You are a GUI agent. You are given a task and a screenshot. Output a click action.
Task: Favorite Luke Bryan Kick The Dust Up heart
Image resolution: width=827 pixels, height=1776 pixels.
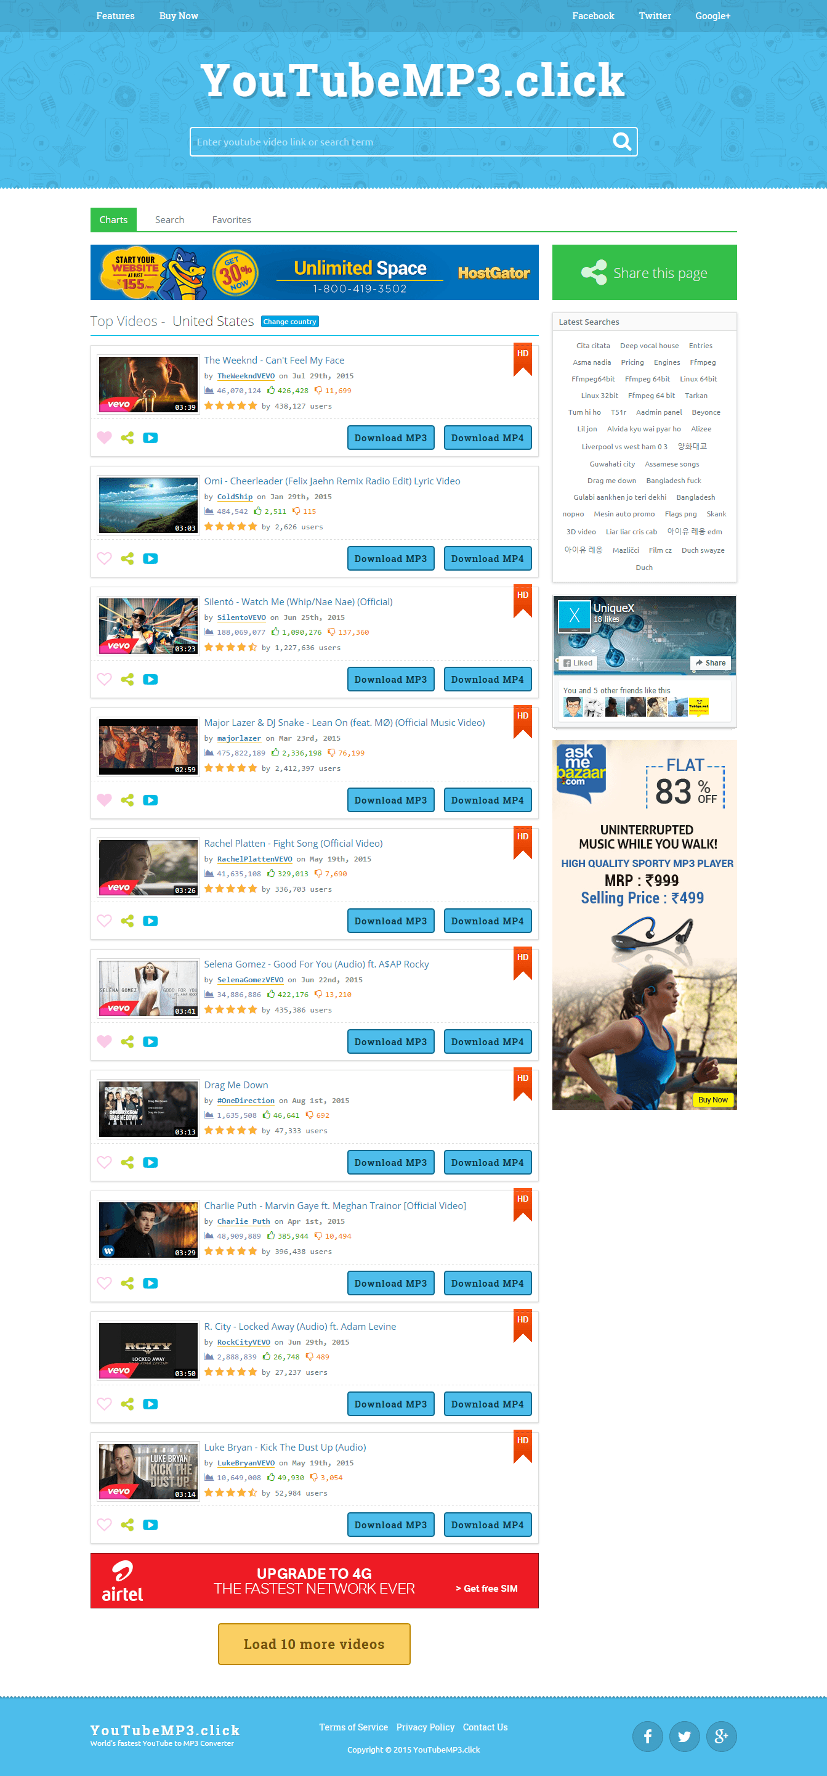click(104, 1525)
